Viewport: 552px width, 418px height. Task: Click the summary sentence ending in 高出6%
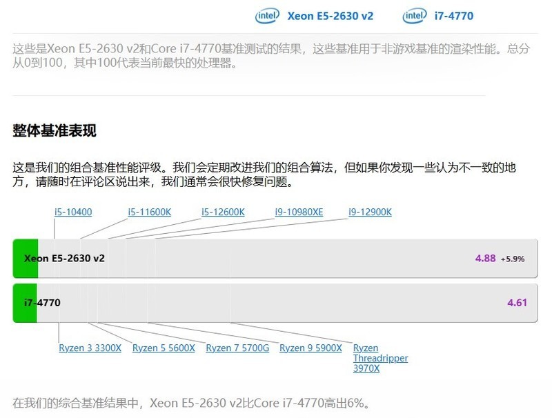pyautogui.click(x=192, y=403)
